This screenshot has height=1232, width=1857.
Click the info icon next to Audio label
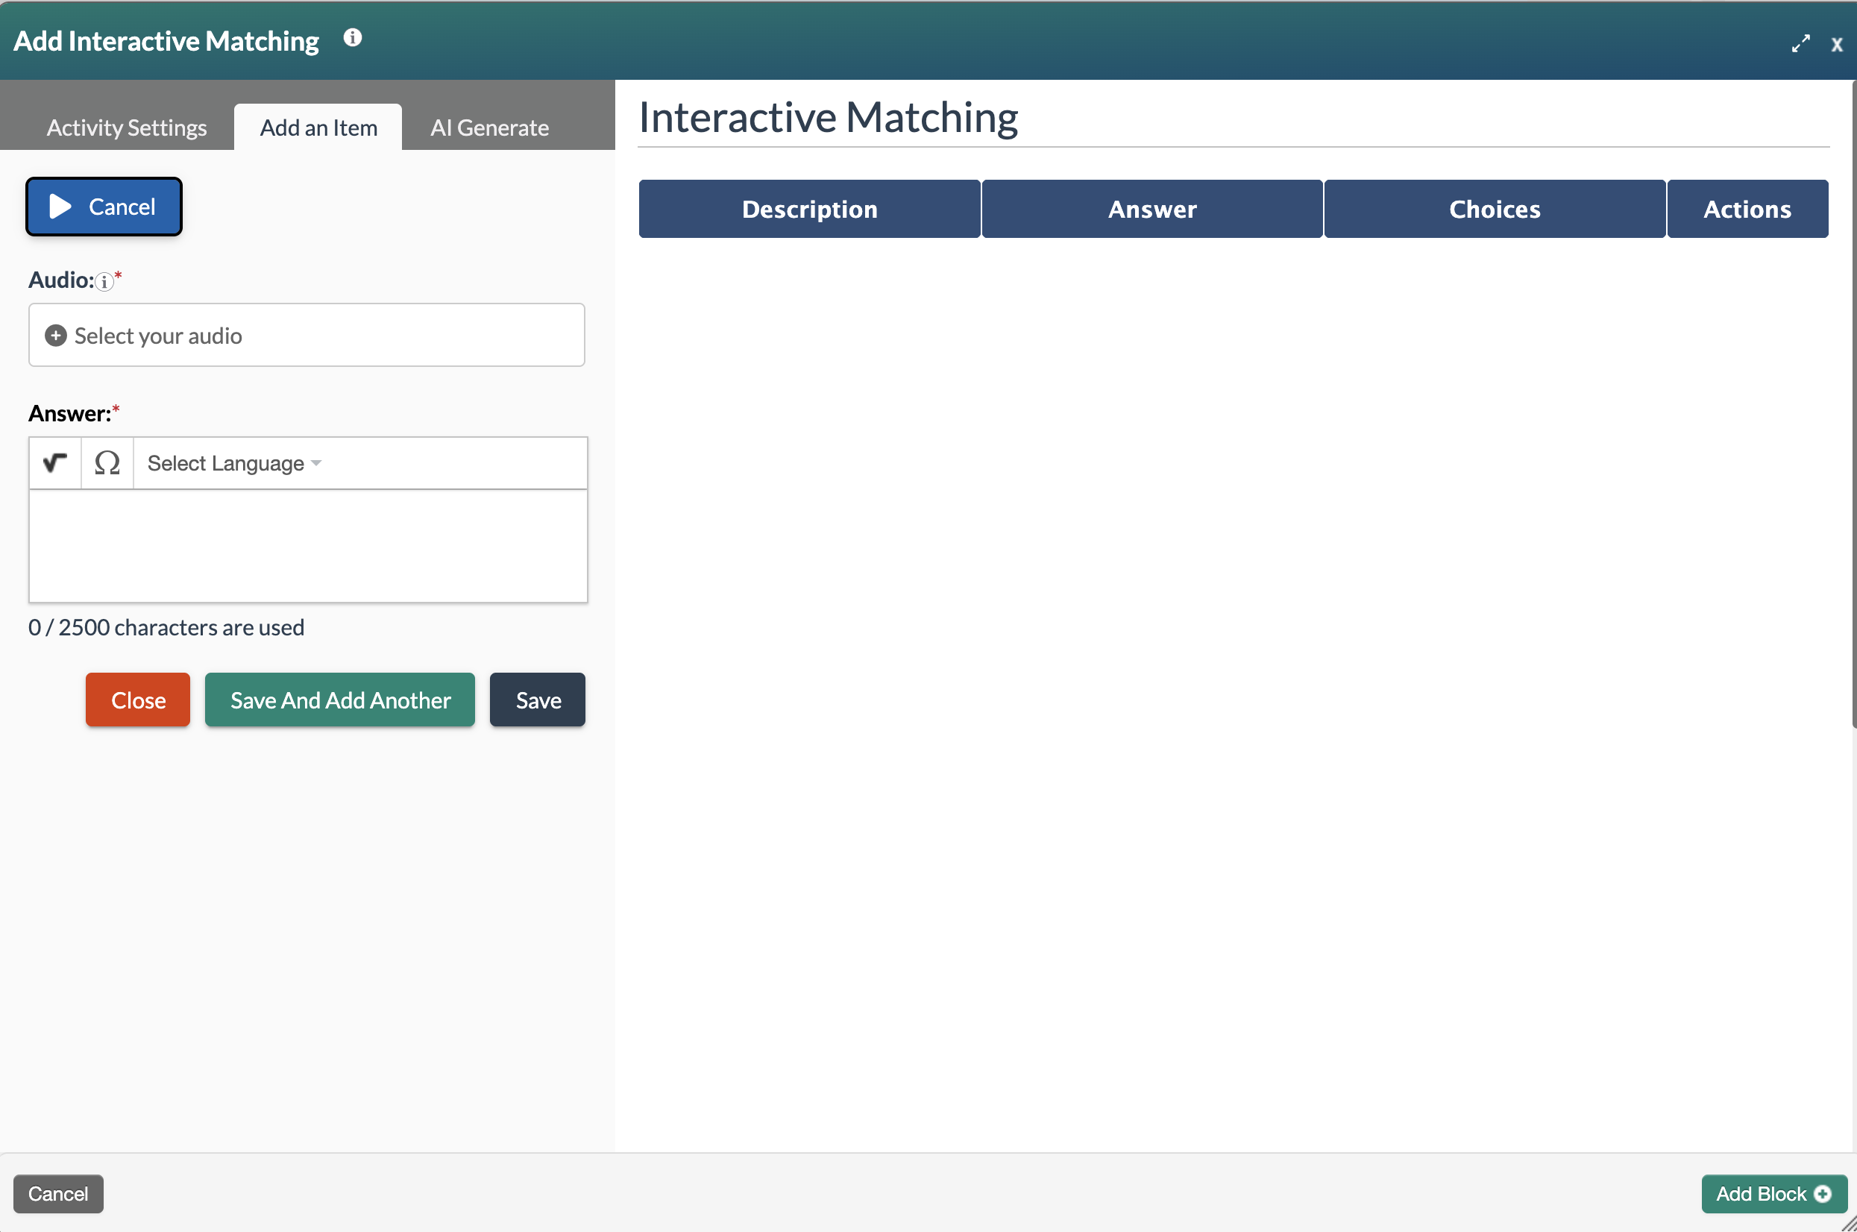point(104,283)
